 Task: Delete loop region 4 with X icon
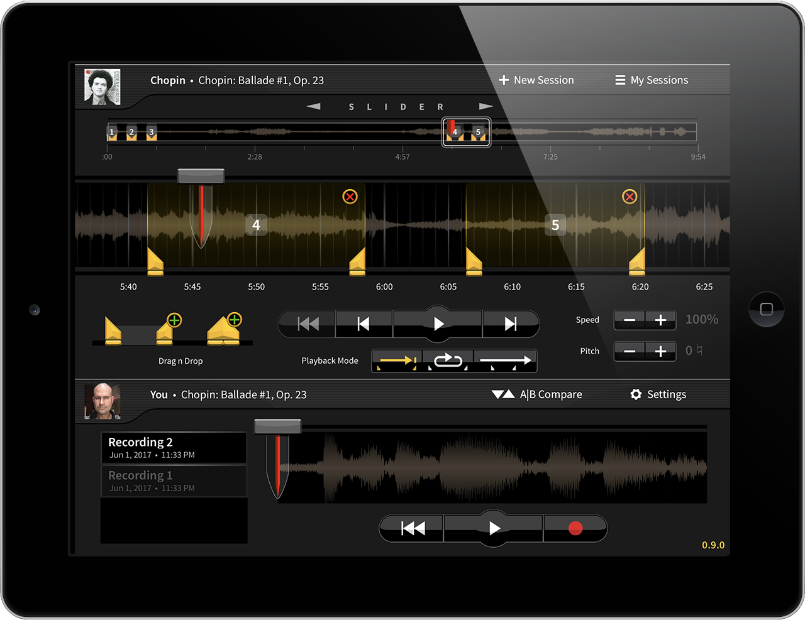[350, 197]
